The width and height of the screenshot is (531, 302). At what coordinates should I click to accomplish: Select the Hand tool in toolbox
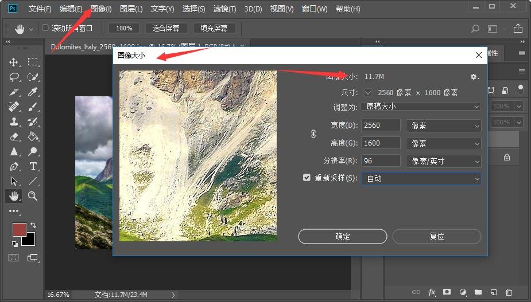point(14,196)
